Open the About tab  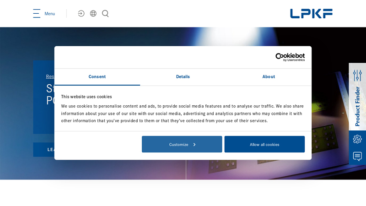[269, 76]
